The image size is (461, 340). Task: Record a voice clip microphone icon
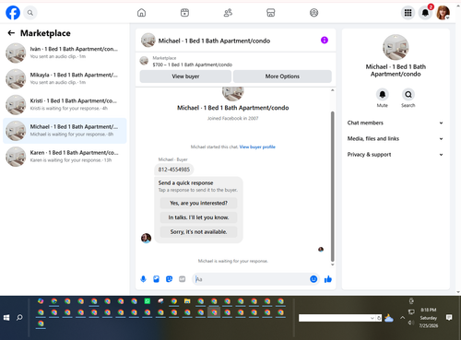click(x=143, y=279)
